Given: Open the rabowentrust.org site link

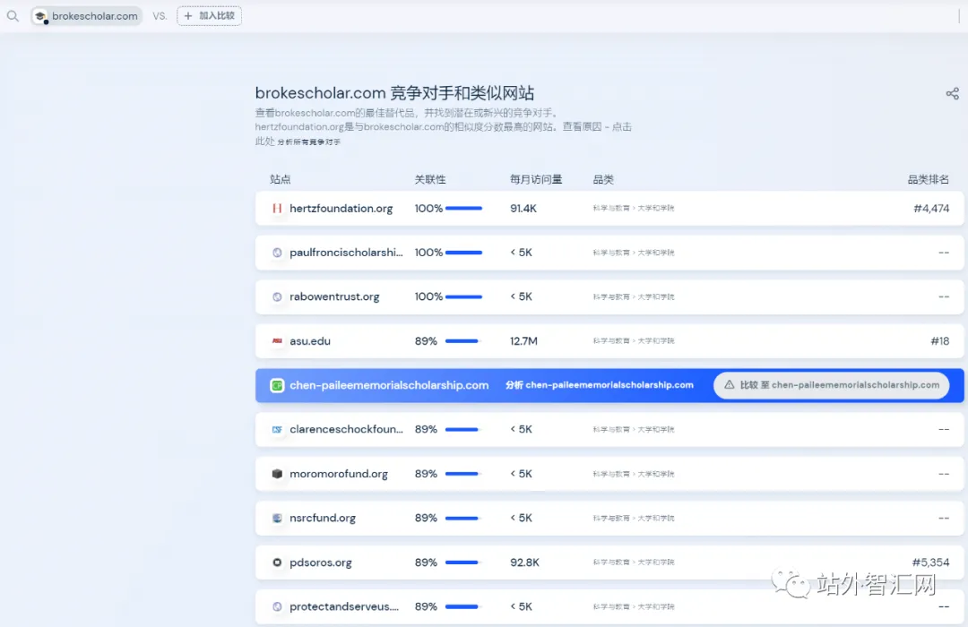Looking at the screenshot, I should (x=334, y=296).
